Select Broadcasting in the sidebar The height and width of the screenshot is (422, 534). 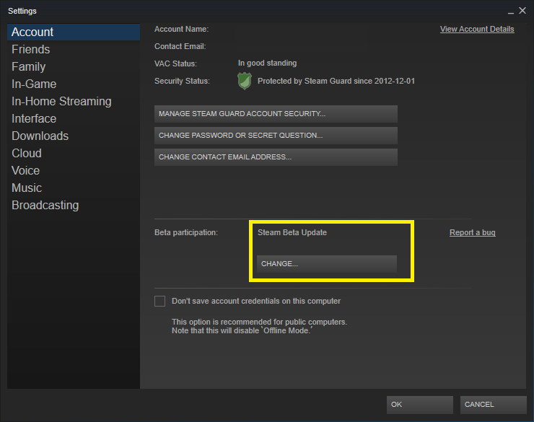click(45, 205)
